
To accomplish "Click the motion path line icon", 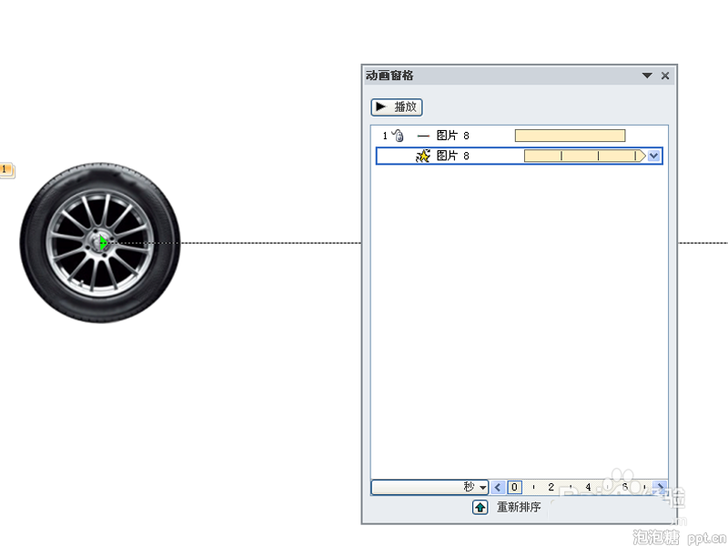I will click(x=423, y=136).
